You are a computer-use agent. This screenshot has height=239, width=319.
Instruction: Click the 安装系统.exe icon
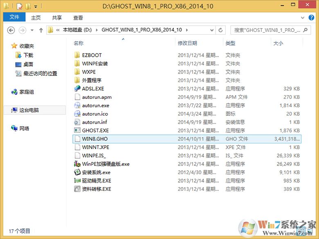tap(77, 172)
